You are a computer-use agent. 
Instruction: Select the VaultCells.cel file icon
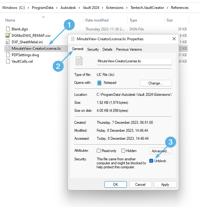point(8,61)
